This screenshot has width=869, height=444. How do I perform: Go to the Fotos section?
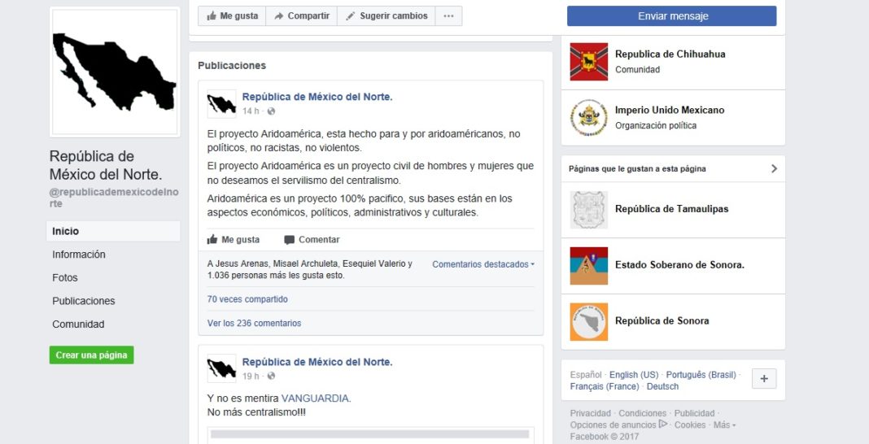(65, 278)
